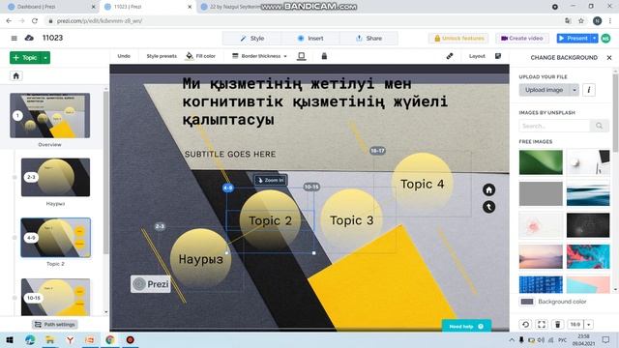This screenshot has height=348, width=619.
Task: Open the taskbar notification center icon
Action: (x=606, y=339)
